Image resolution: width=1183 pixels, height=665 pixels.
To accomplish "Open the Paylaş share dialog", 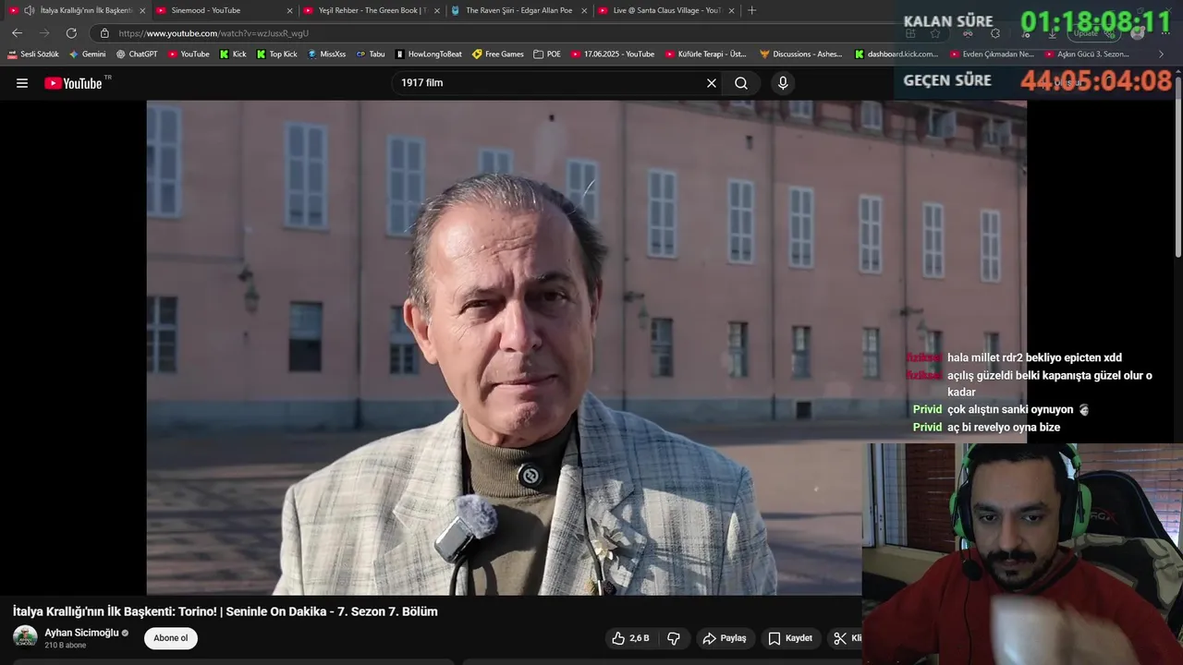I will pyautogui.click(x=725, y=638).
